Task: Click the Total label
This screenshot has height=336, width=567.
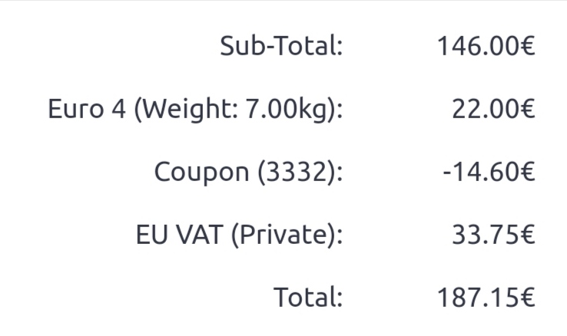Action: click(307, 297)
